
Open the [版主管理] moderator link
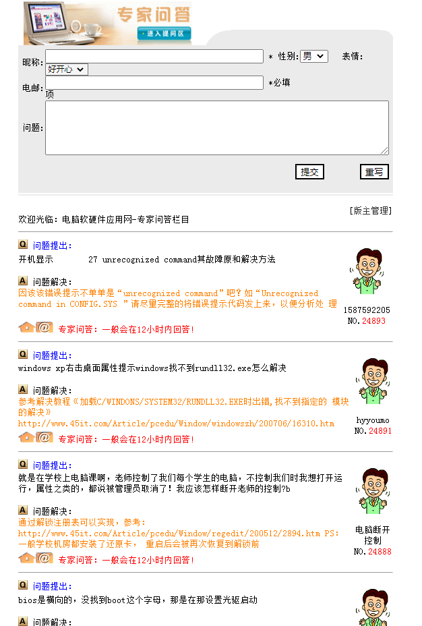(371, 210)
